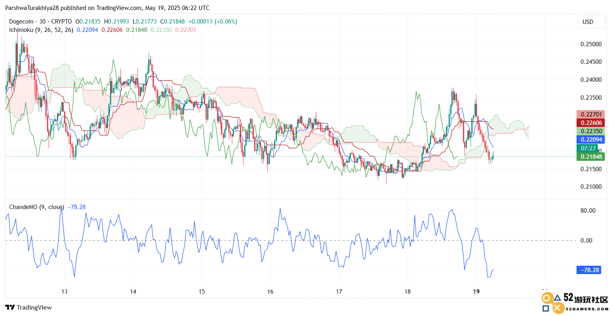The height and width of the screenshot is (316, 612).
Task: Click bold date 19 on time axis
Action: coord(476,292)
